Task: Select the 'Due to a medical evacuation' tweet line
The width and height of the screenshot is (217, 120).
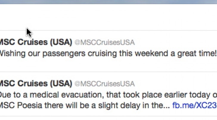Action: point(108,95)
